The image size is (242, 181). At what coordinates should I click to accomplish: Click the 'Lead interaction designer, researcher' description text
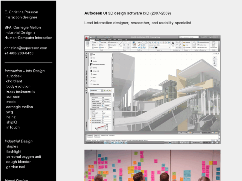pyautogui.click(x=138, y=23)
